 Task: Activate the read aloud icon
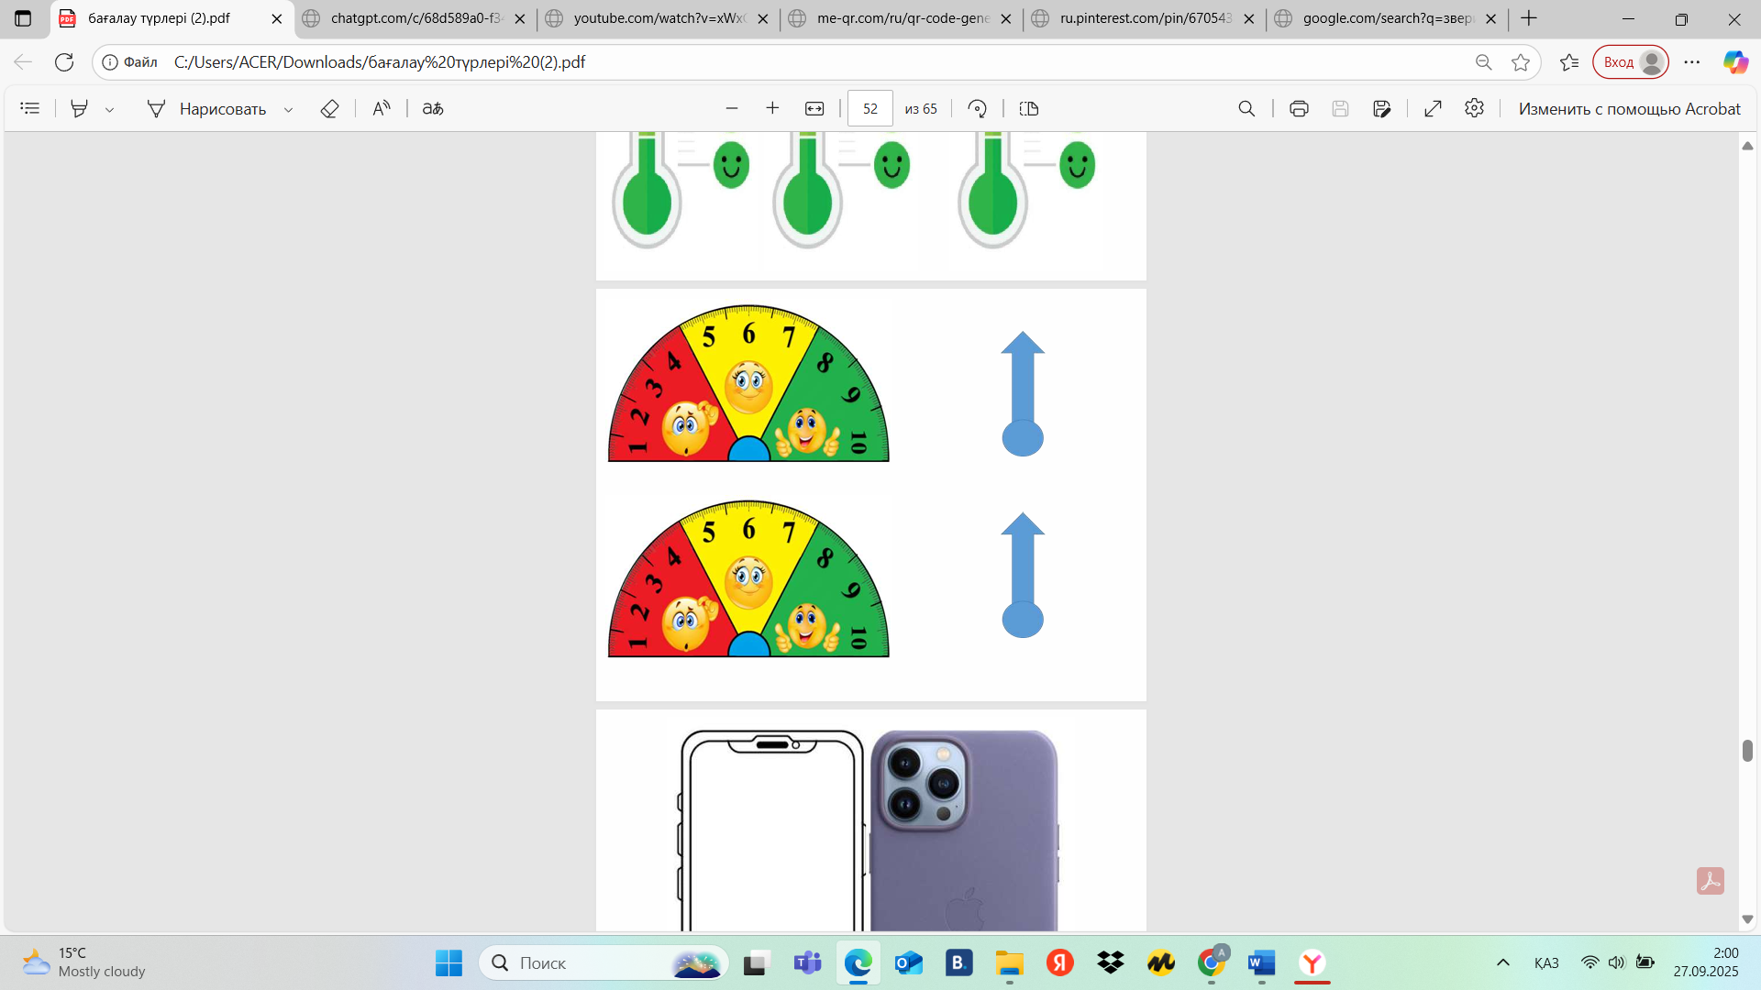[382, 108]
